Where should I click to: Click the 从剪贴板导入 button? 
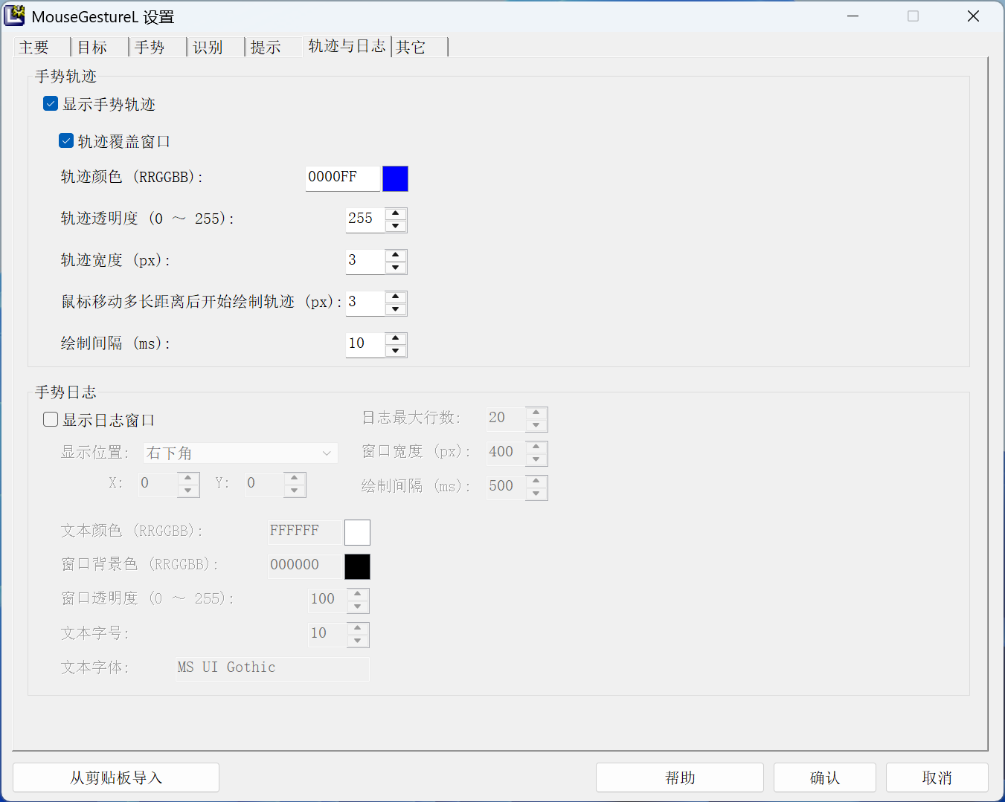pyautogui.click(x=116, y=777)
